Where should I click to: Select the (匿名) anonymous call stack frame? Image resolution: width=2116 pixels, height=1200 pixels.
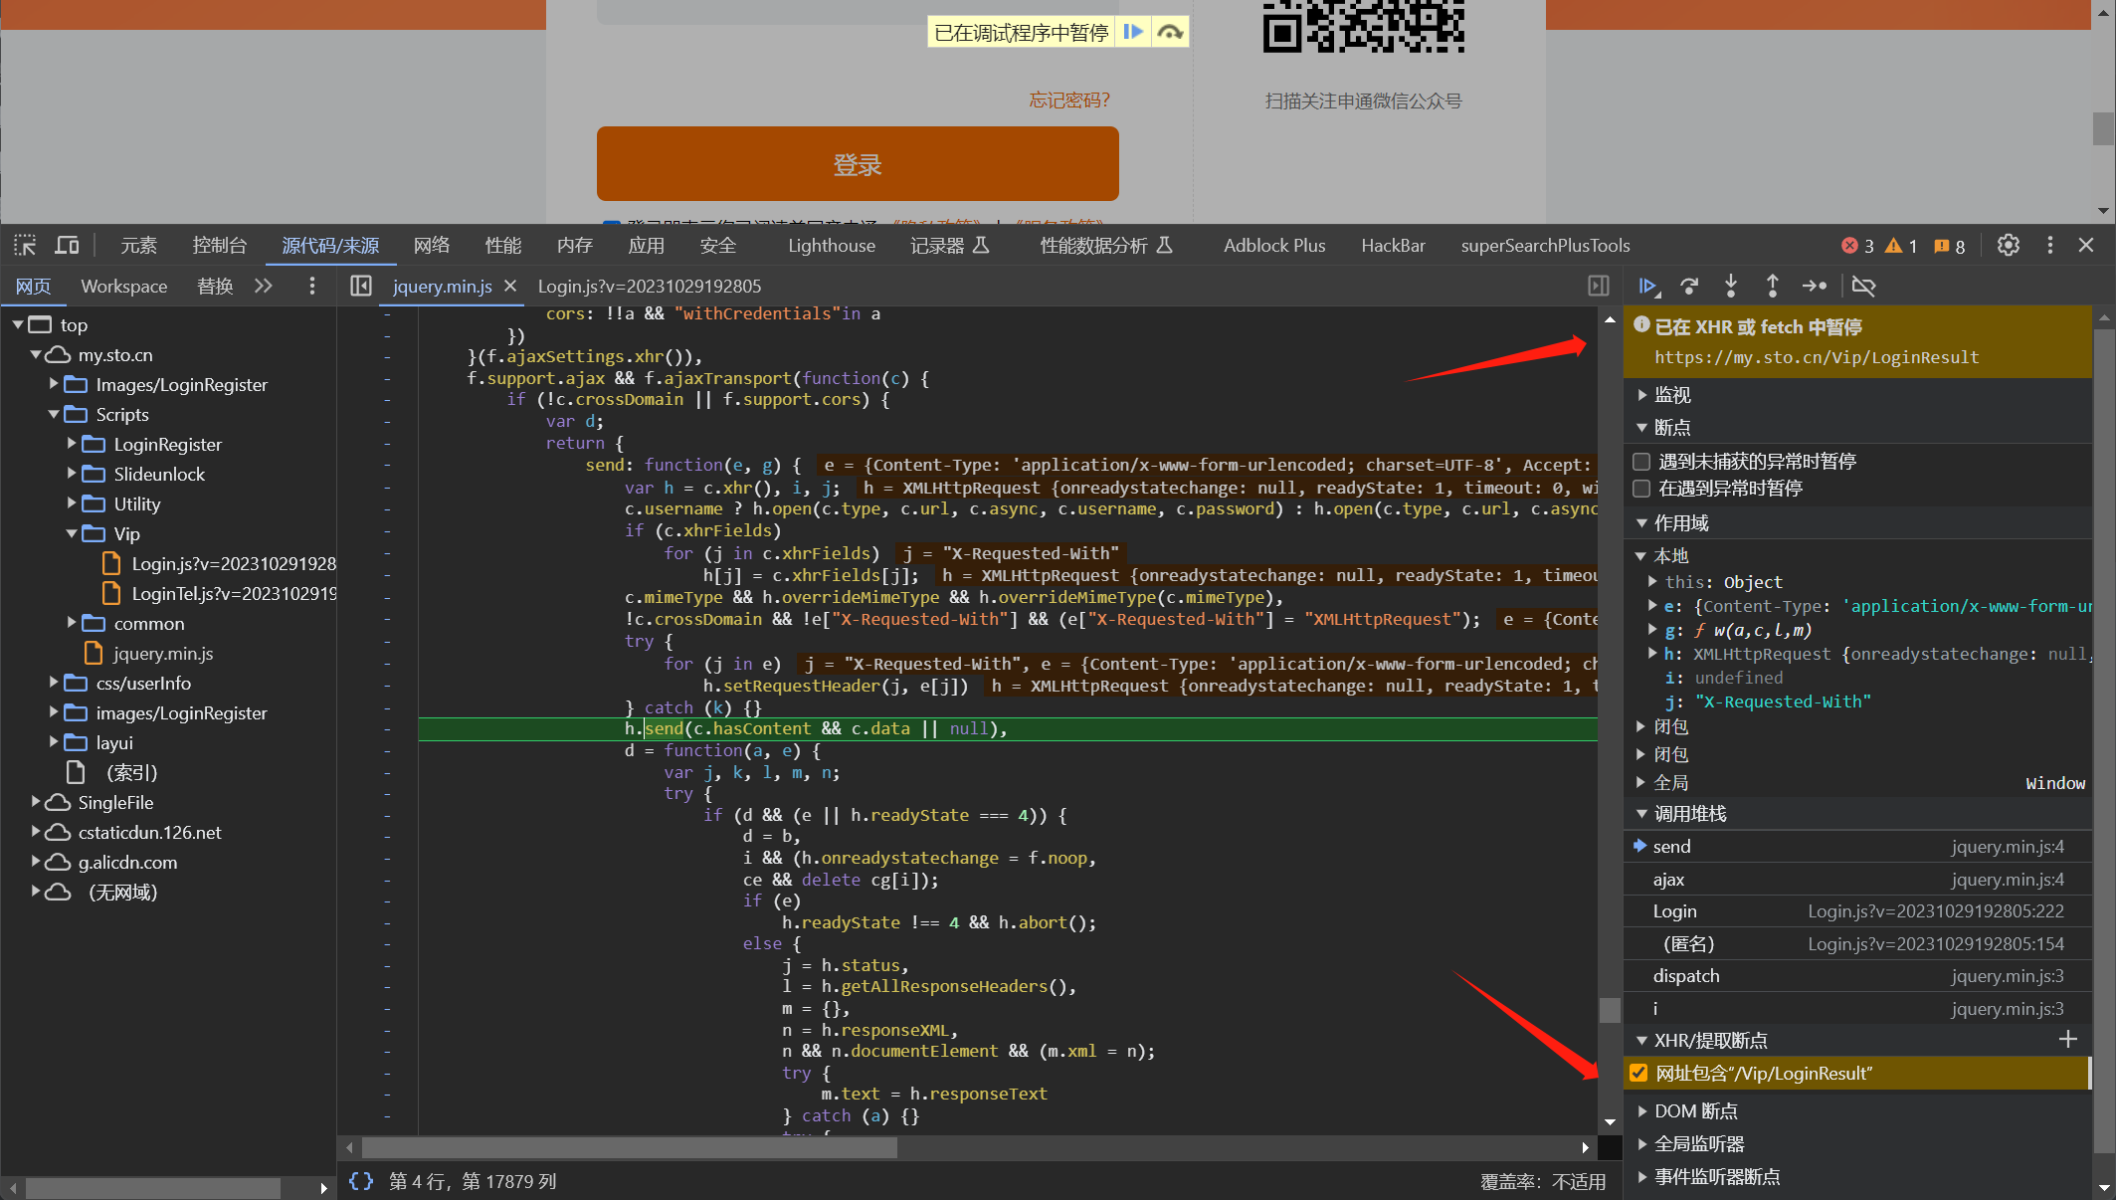(1858, 944)
